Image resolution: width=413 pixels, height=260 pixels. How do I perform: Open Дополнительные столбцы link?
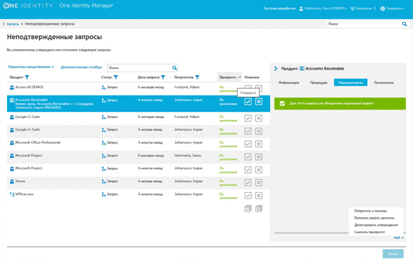click(81, 67)
